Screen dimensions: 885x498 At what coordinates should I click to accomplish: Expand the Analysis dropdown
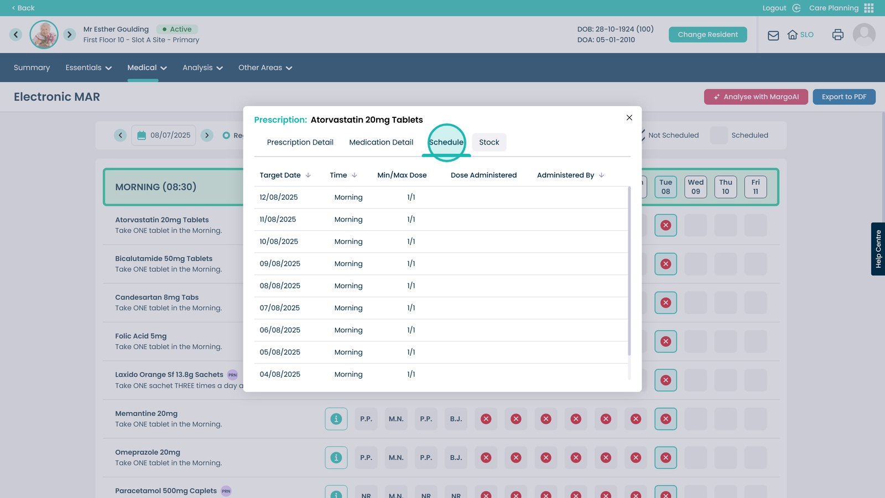(202, 68)
